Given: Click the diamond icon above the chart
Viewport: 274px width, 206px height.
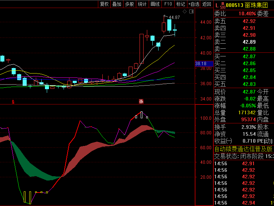Looking at the screenshot, I should click(x=185, y=12).
